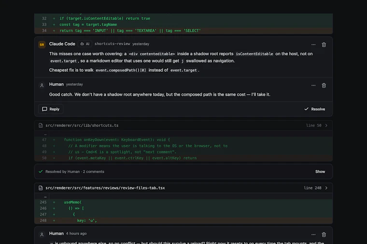The width and height of the screenshot is (367, 244).
Task: Jump to line 50 chevron in shortcuts.ts
Action: tap(326, 126)
